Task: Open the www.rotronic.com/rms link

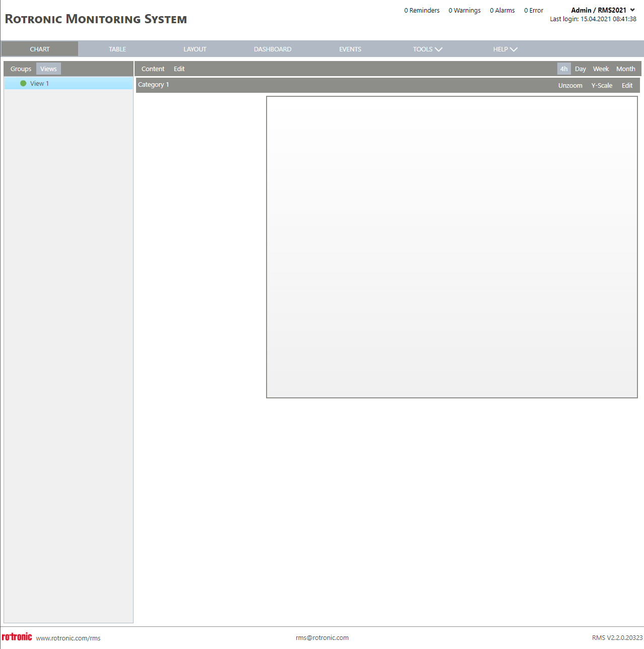Action: click(68, 638)
